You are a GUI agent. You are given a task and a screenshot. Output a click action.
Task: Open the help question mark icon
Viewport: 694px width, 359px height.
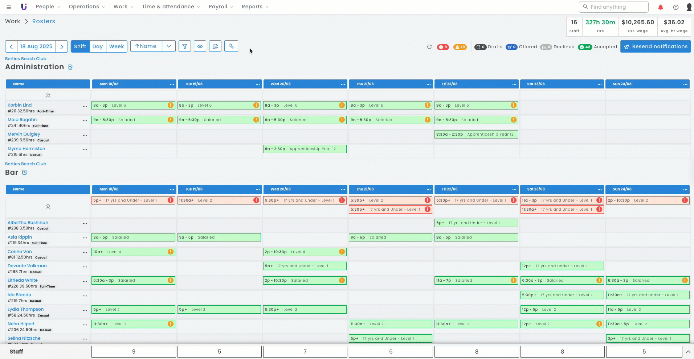[675, 7]
